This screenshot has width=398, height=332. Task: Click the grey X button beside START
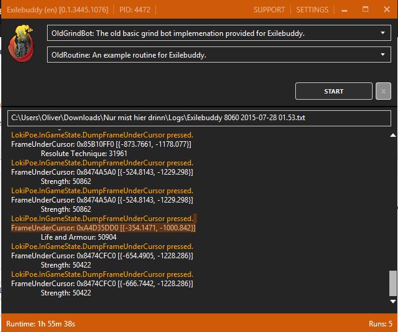pyautogui.click(x=383, y=91)
